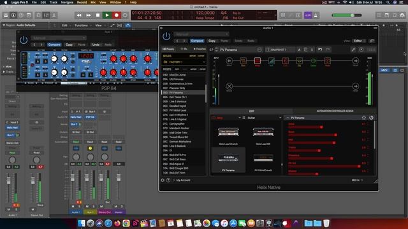Open the Helix Native help question icon
Image resolution: width=408 pixels, height=229 pixels.
tap(168, 180)
